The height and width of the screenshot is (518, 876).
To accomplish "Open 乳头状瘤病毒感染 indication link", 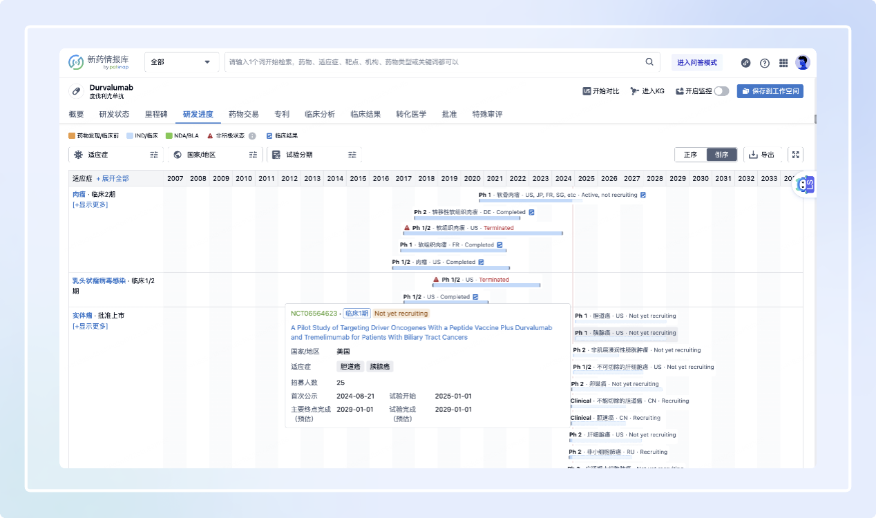I will point(99,280).
